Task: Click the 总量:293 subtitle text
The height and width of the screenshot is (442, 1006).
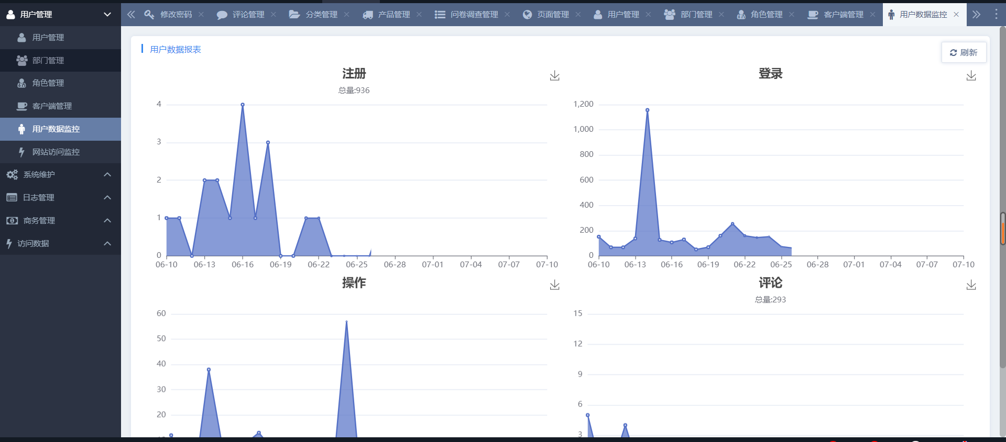Action: tap(770, 300)
